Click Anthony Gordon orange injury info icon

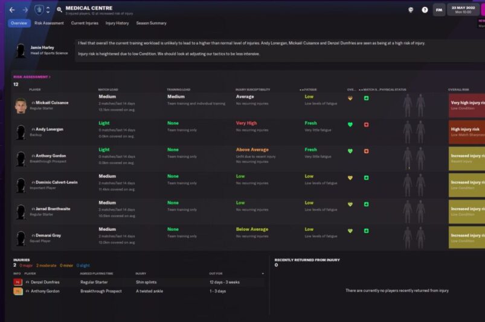click(x=18, y=291)
